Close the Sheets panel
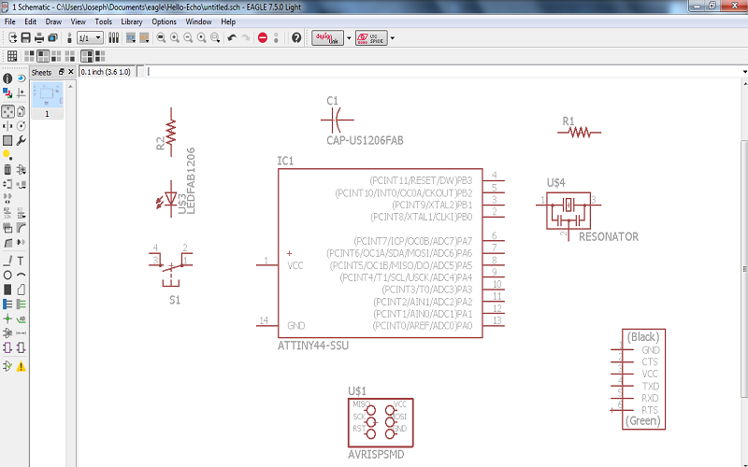Screen dimensions: 748x467 point(71,72)
